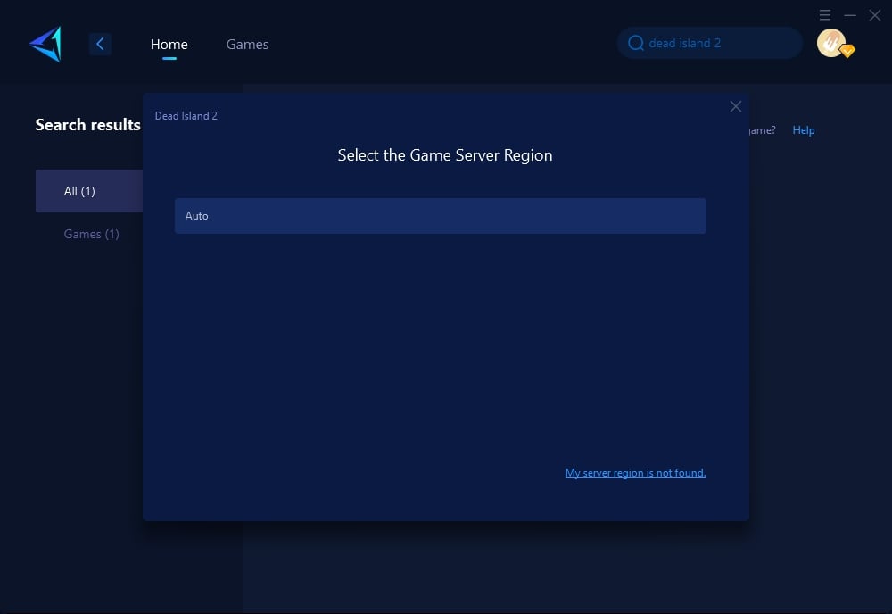Image resolution: width=892 pixels, height=614 pixels.
Task: Click 'My server region is not found' link
Action: coord(635,473)
